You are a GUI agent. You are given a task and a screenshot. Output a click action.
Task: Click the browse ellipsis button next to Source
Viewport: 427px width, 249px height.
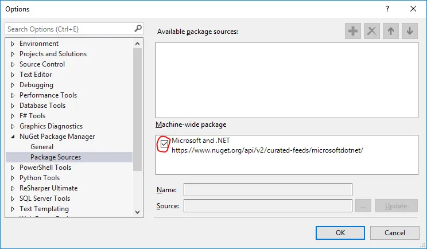click(364, 205)
